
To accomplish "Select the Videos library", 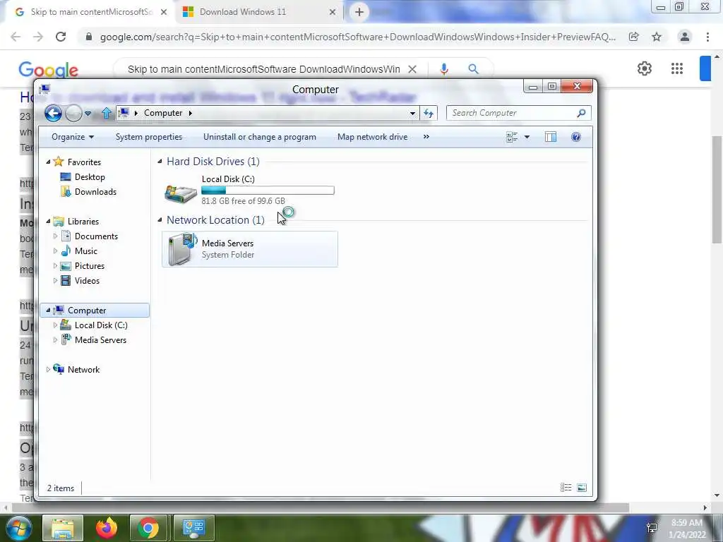I will click(87, 281).
